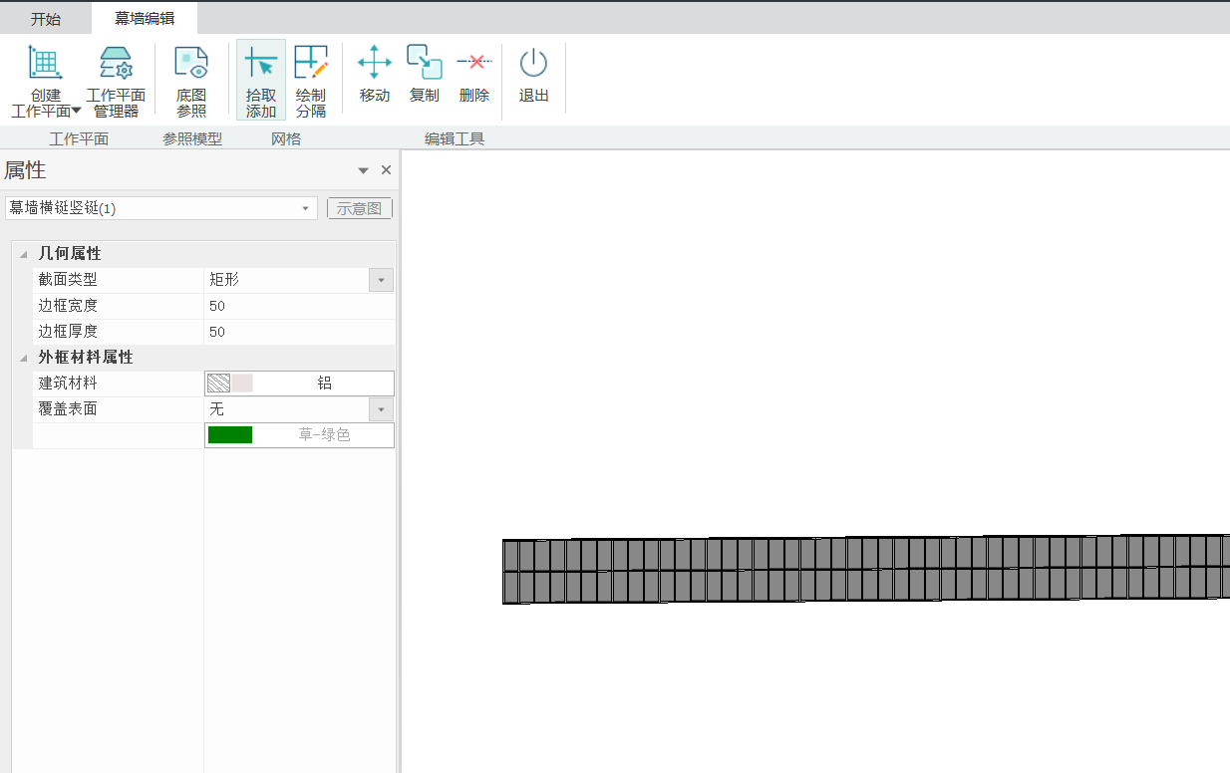
Task: Open the 幕墙横梃竖梃(1) element selector dropdown
Action: tap(305, 208)
